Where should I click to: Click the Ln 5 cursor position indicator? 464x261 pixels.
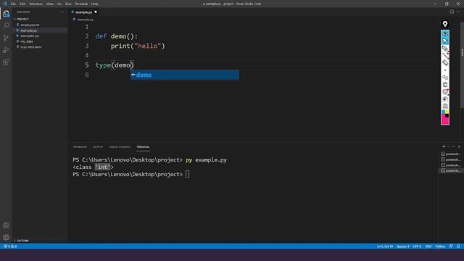point(385,246)
